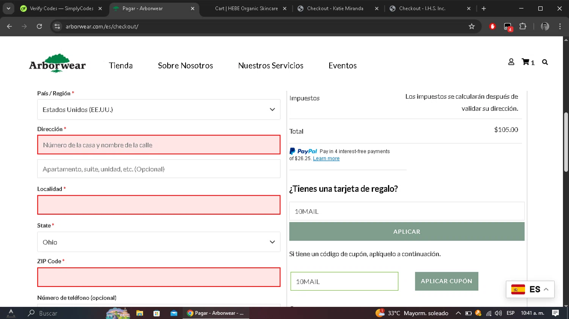Image resolution: width=569 pixels, height=319 pixels.
Task: Click the Arborwear logo
Action: pyautogui.click(x=57, y=63)
